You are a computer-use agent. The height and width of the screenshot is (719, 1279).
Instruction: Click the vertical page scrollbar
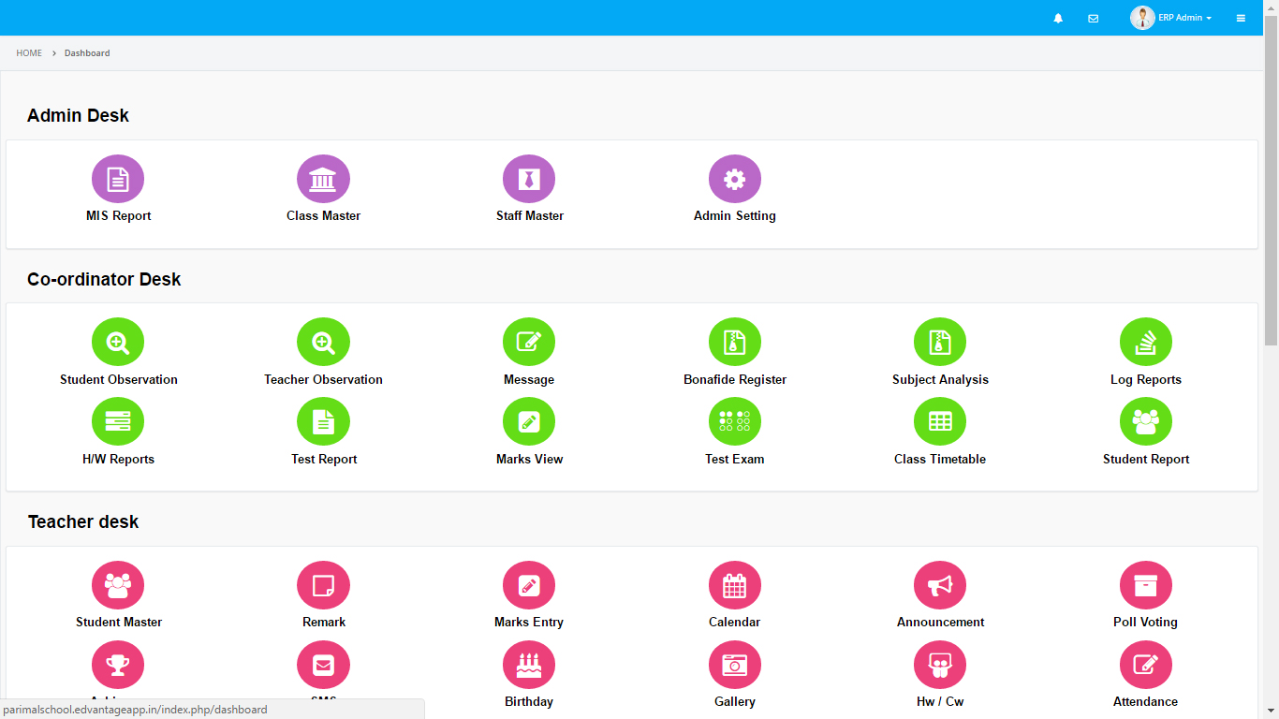1271,187
